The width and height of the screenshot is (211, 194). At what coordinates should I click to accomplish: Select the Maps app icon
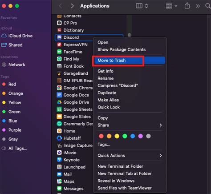point(59,181)
